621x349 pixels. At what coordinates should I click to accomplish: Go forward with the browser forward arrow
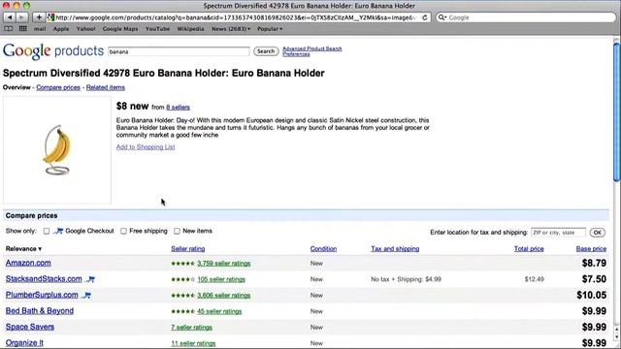click(x=21, y=17)
